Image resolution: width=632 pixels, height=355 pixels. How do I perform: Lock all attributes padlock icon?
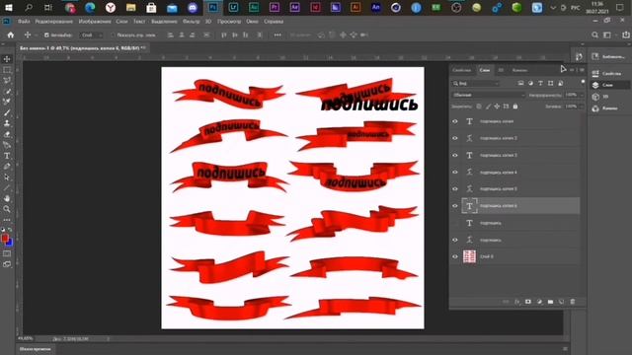pos(515,106)
